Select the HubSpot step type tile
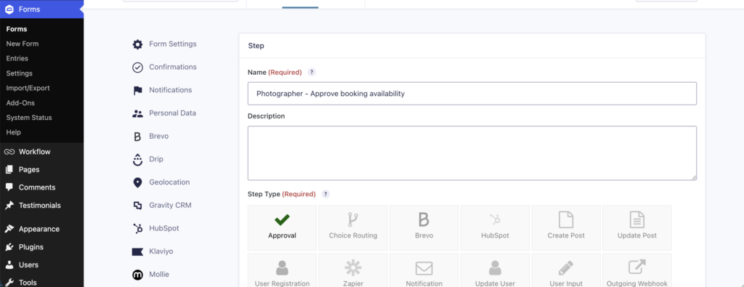This screenshot has width=744, height=287. [x=495, y=227]
